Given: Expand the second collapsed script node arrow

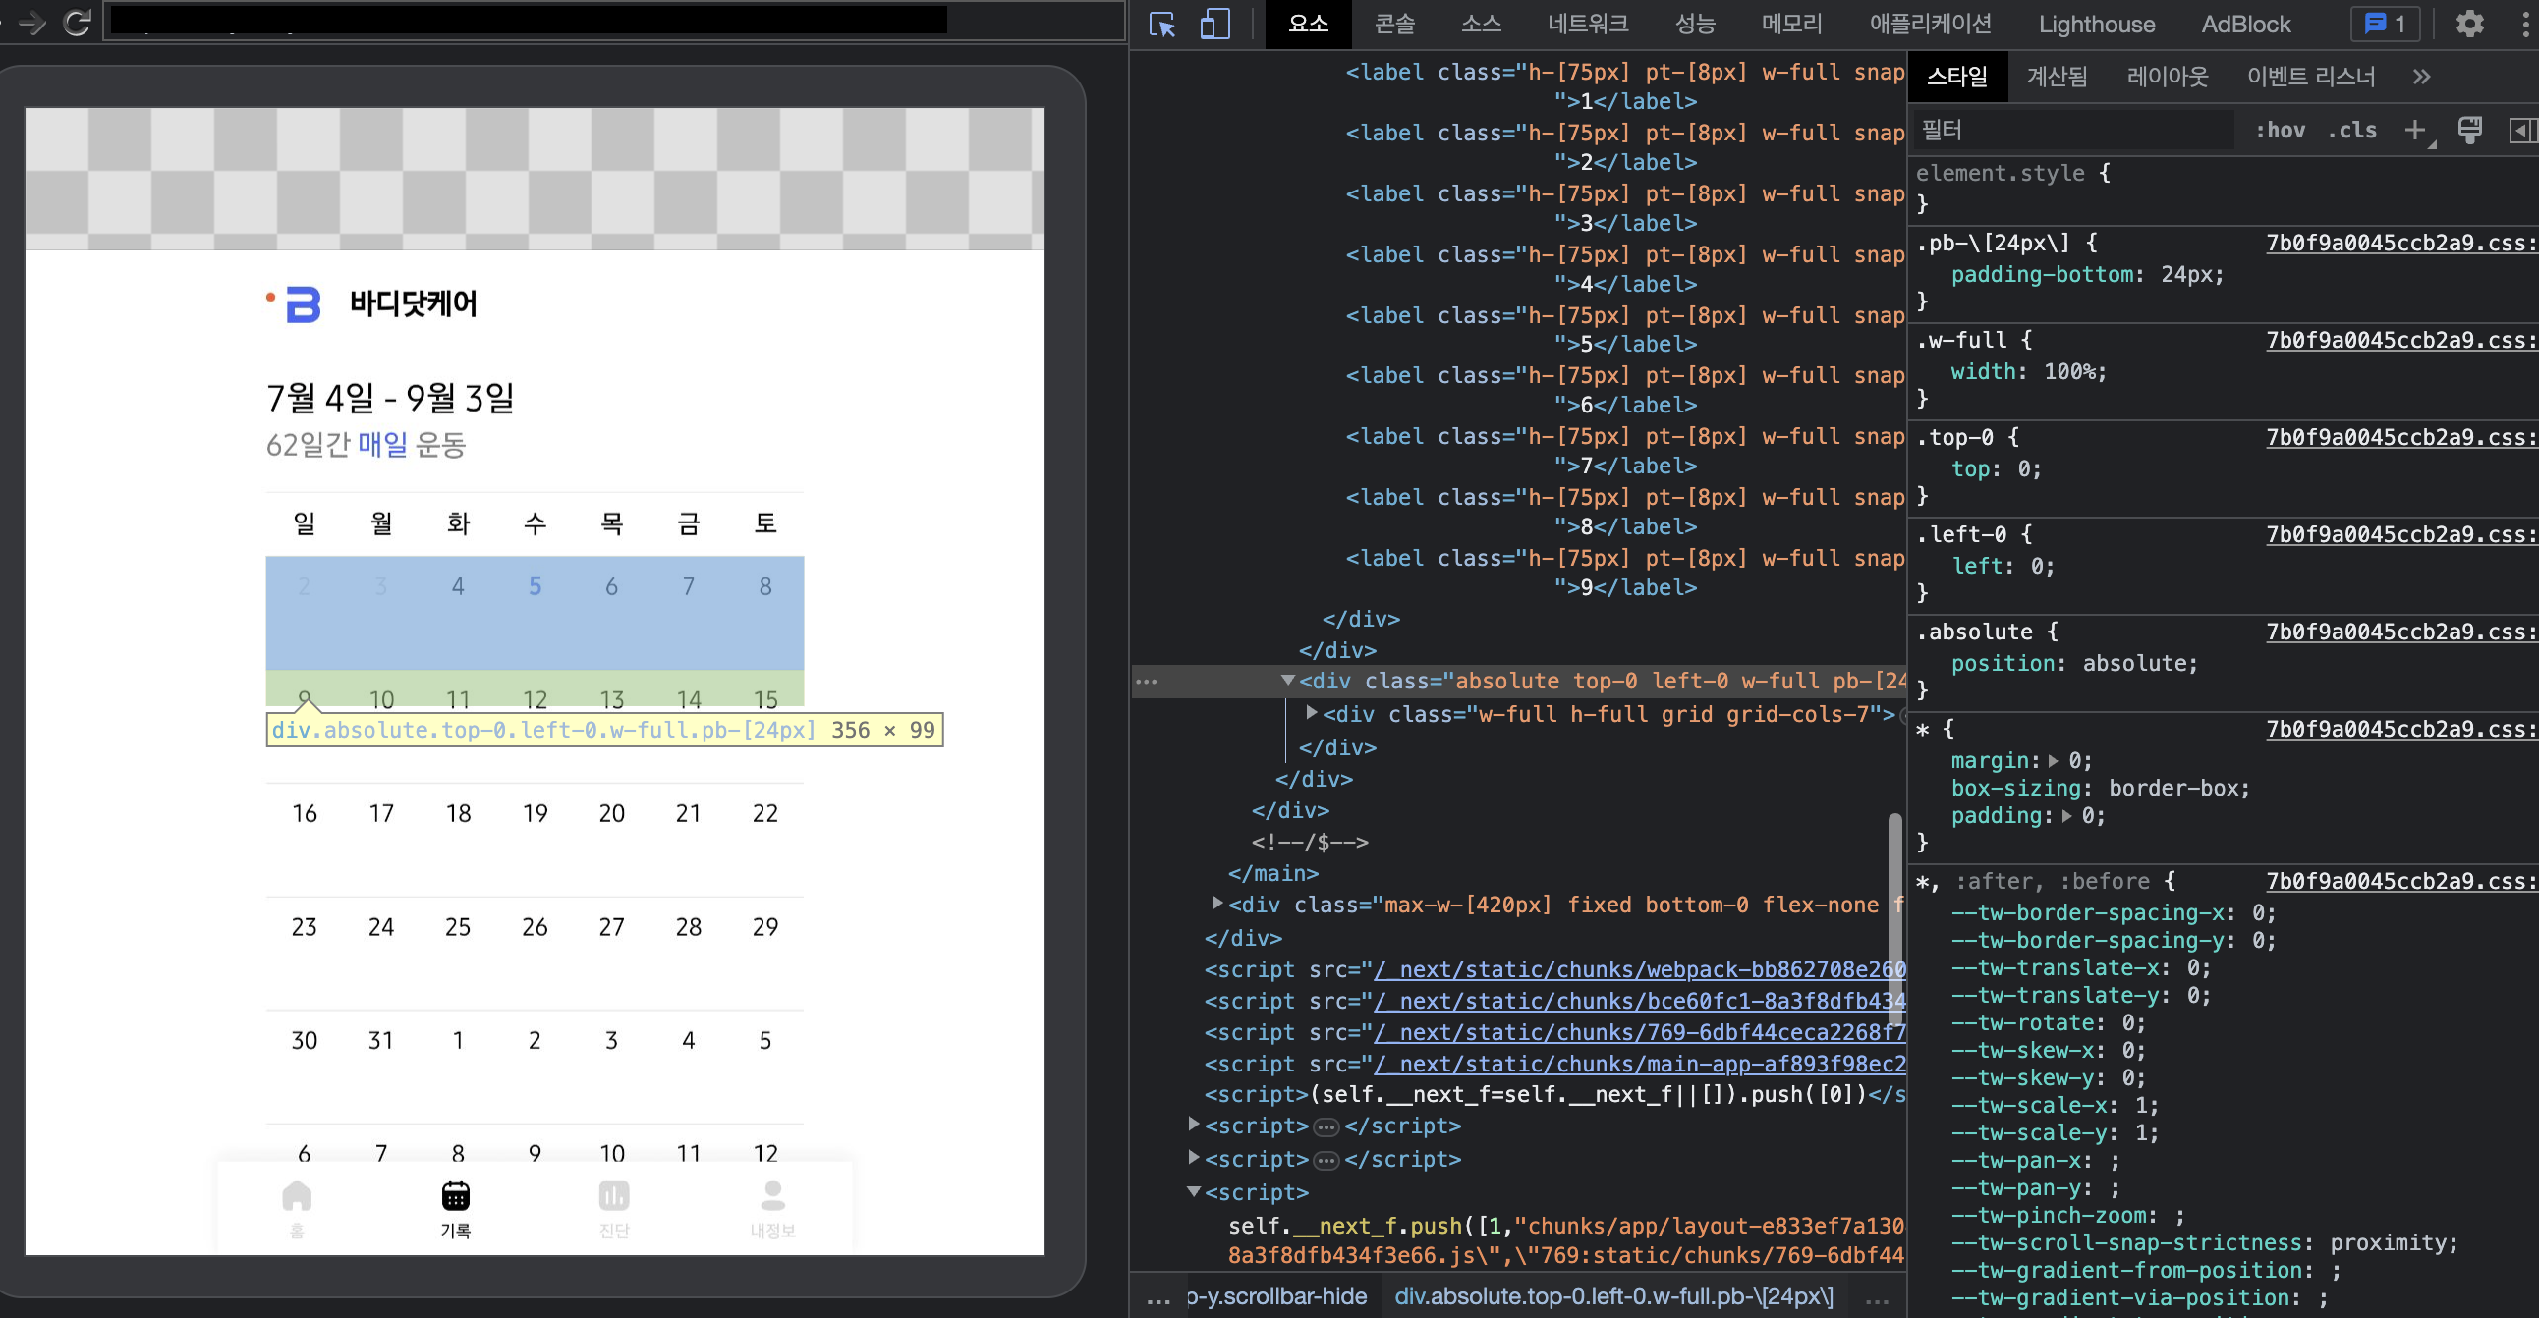Looking at the screenshot, I should point(1194,1157).
